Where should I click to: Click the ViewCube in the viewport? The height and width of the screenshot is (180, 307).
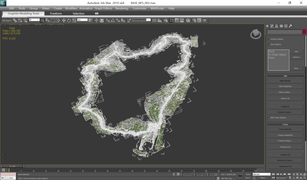click(255, 34)
